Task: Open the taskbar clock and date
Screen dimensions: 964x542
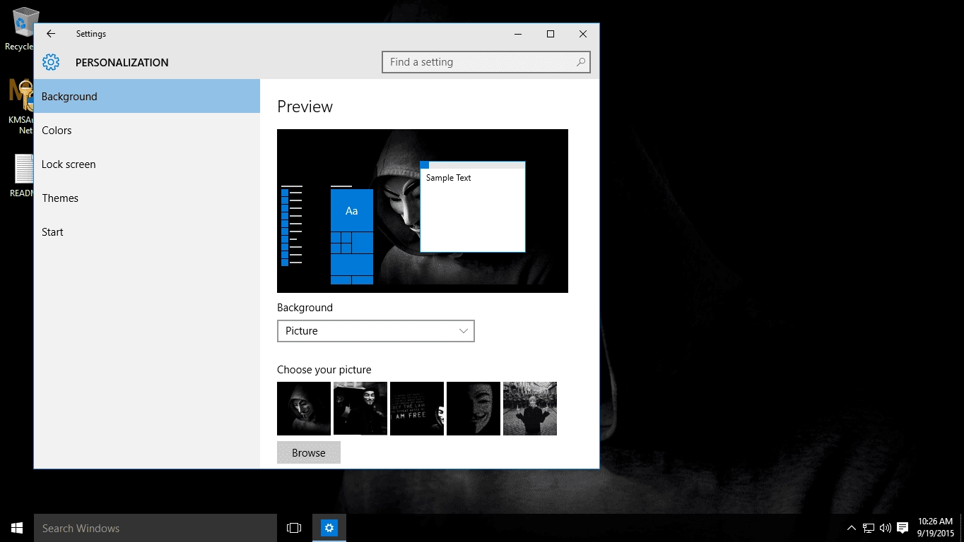Action: [936, 528]
